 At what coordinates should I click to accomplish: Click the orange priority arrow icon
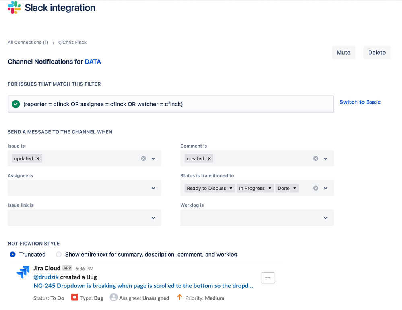tap(180, 297)
